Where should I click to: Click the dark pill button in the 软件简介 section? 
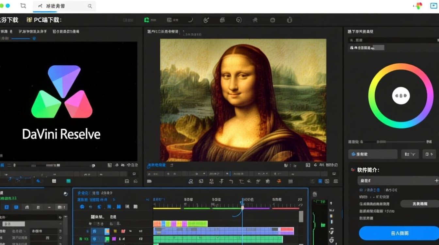419,204
